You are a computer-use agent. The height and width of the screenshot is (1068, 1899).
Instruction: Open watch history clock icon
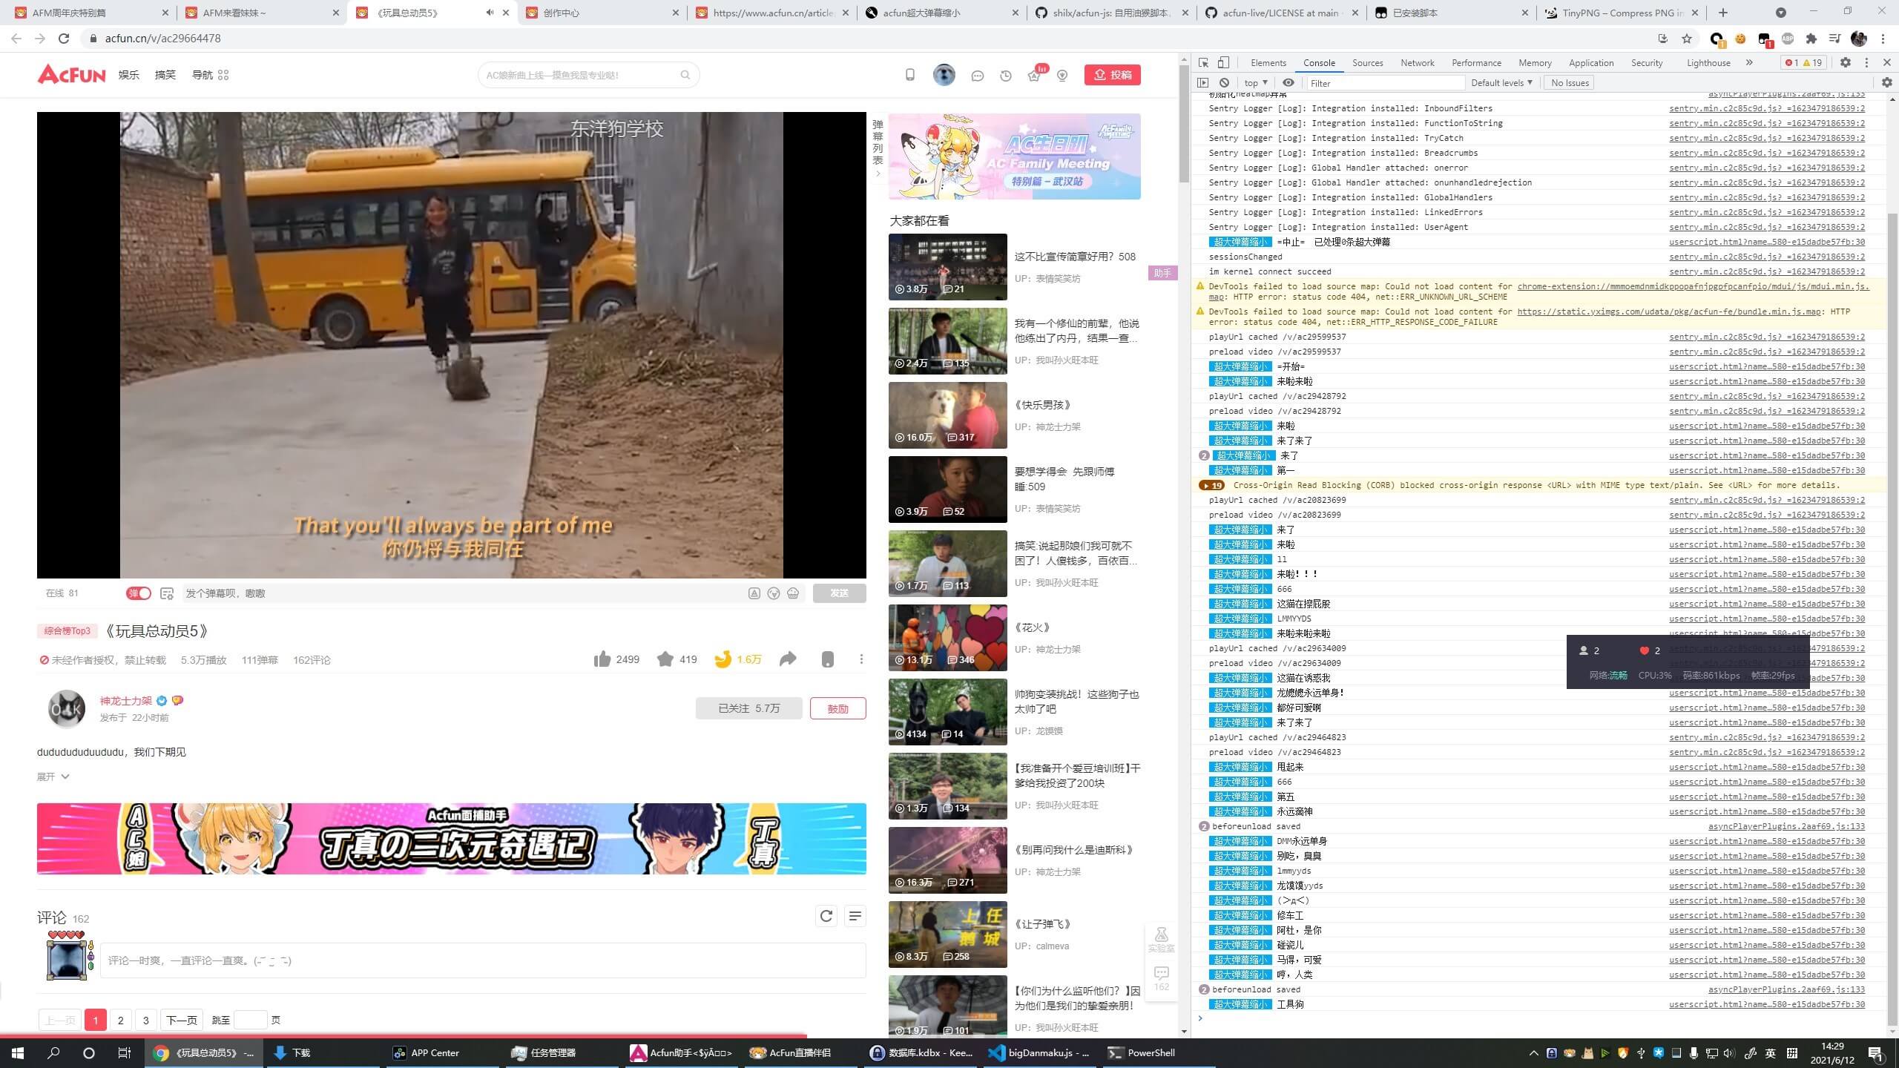click(x=1006, y=76)
